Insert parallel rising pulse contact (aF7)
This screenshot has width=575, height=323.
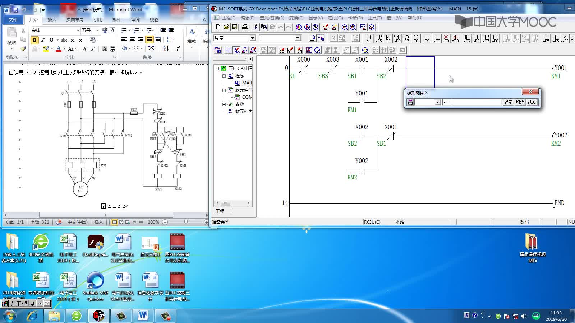[486, 38]
